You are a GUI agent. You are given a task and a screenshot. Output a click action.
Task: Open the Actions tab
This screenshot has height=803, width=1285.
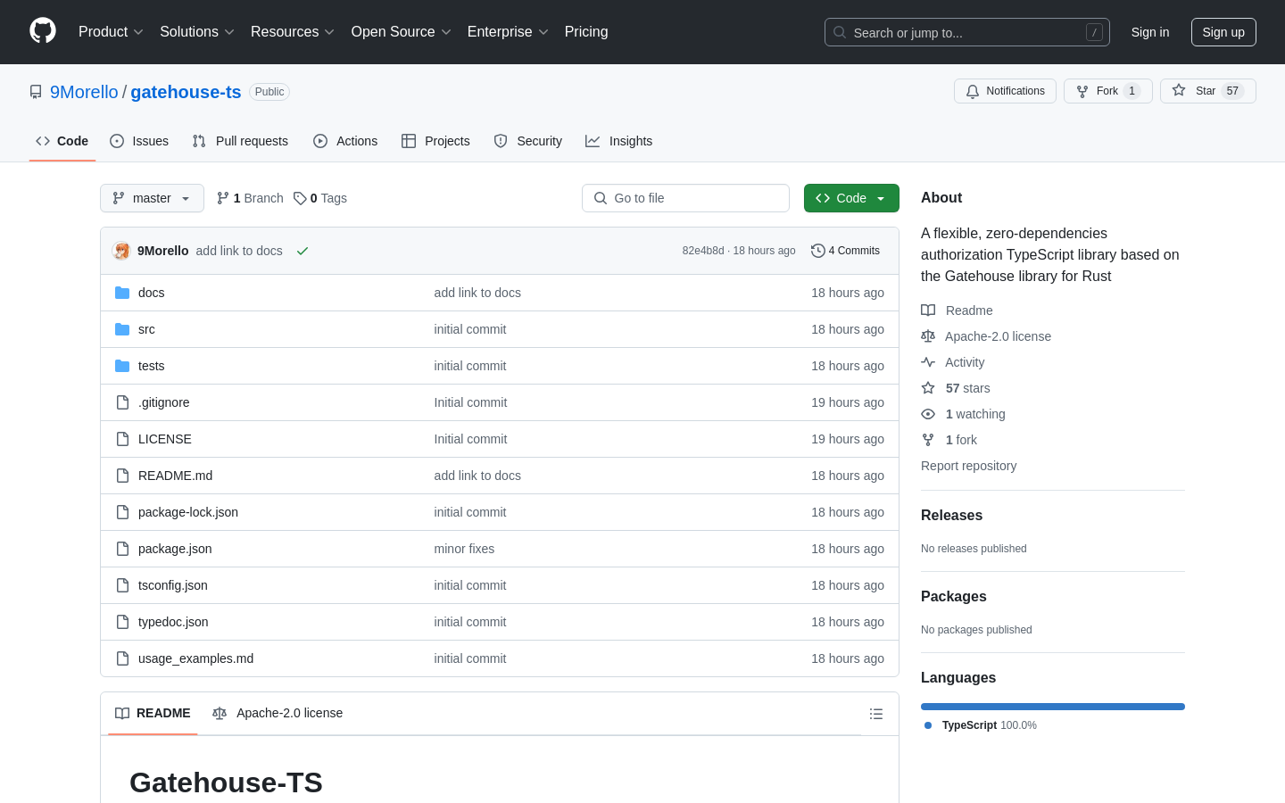345,141
